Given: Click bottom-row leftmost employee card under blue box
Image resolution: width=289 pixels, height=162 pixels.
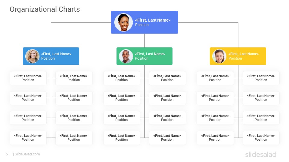Looking at the screenshot, I should click(28, 138).
